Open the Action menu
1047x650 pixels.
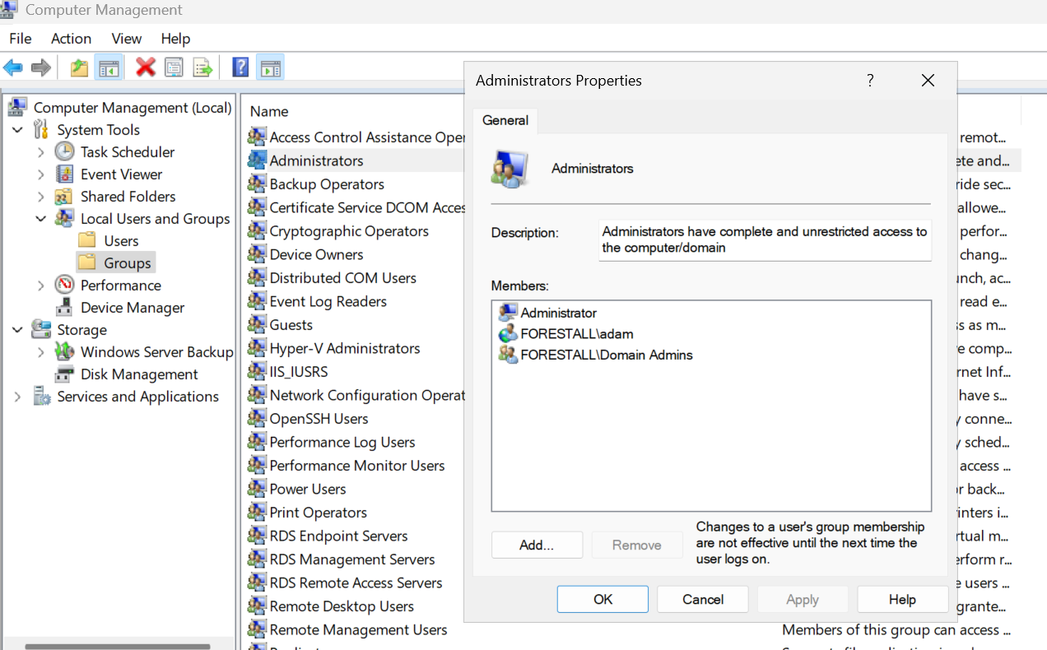(71, 39)
